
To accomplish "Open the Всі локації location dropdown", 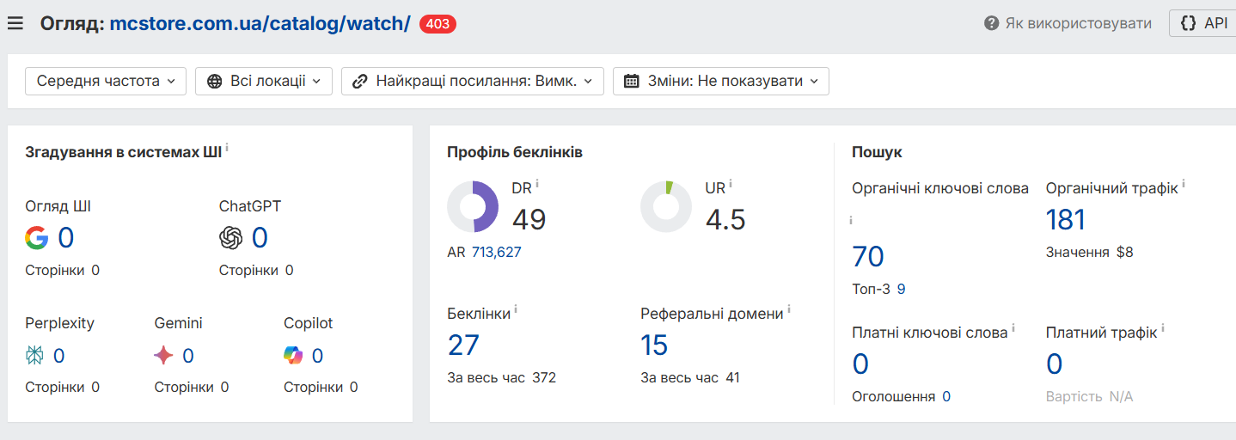I will point(264,81).
